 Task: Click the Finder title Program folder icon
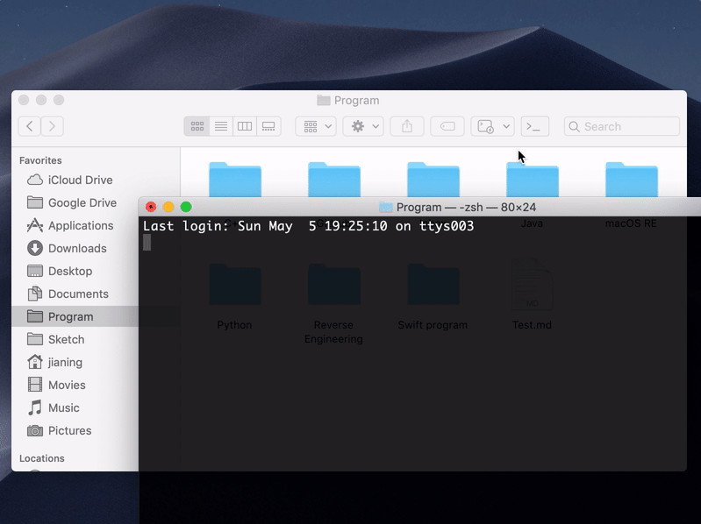pos(323,101)
